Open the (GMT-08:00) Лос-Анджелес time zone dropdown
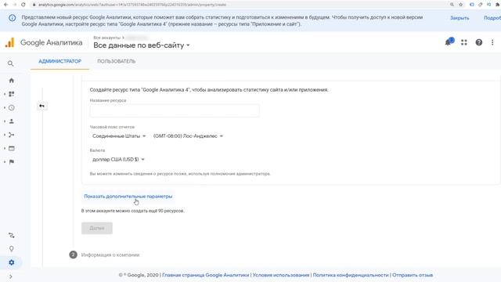Viewport: 501px width, 282px height. pyautogui.click(x=188, y=136)
